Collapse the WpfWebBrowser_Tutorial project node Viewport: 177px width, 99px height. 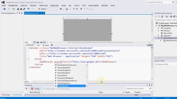click(156, 26)
